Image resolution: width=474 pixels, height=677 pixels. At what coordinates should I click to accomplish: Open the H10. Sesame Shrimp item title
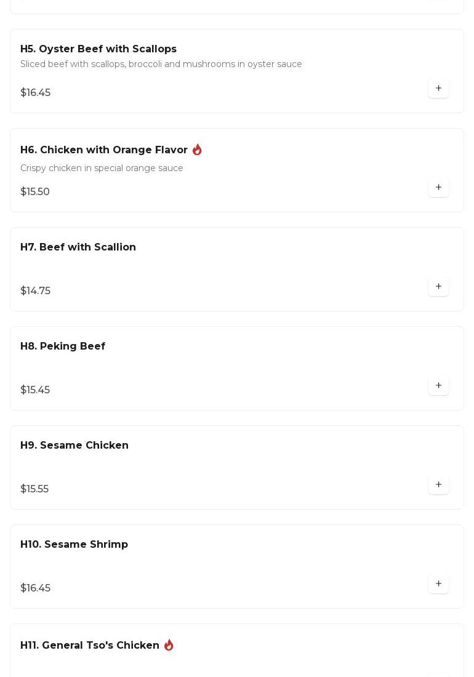tap(74, 545)
